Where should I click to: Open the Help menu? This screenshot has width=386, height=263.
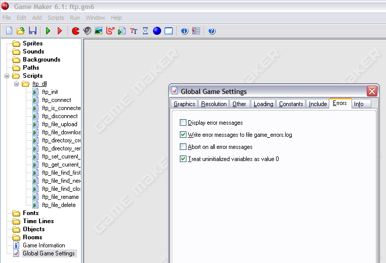tap(116, 18)
